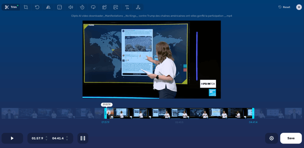
Task: Open the Volume speaker tool
Action: pyautogui.click(x=71, y=7)
